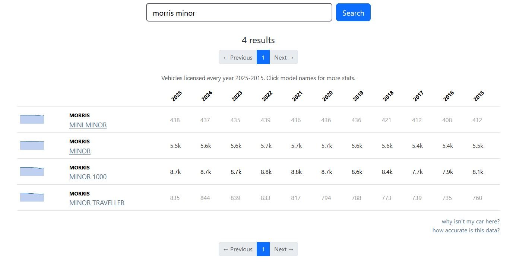
Task: Click the MINOR TRAVELLER sparkline chart
Action: click(32, 197)
